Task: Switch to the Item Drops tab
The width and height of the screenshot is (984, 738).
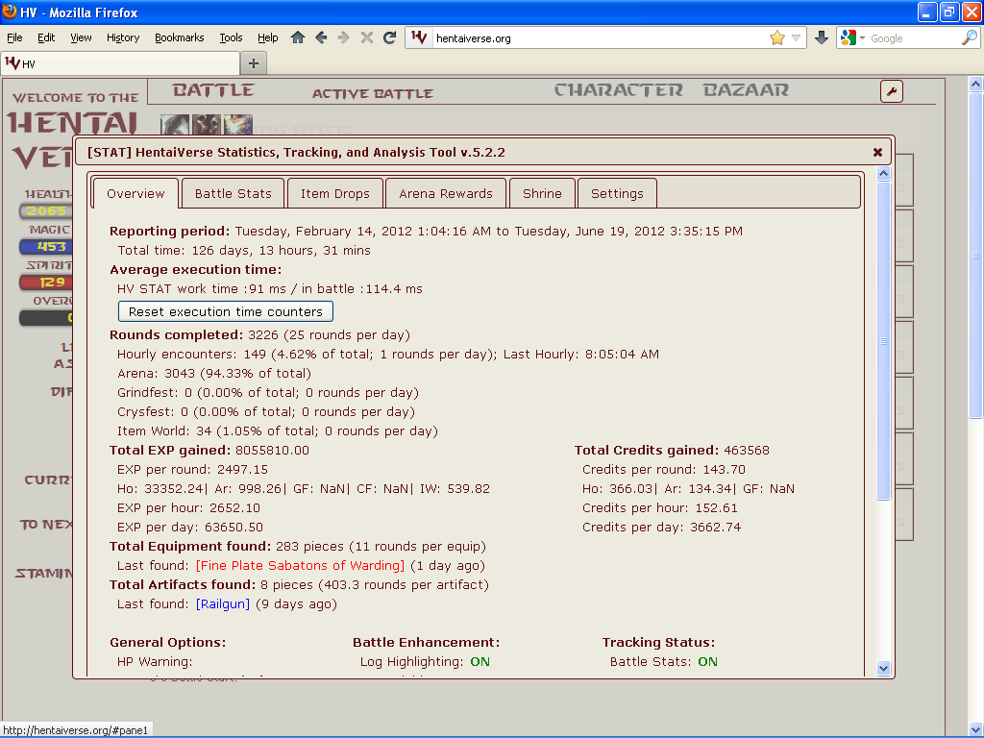Action: click(x=334, y=192)
